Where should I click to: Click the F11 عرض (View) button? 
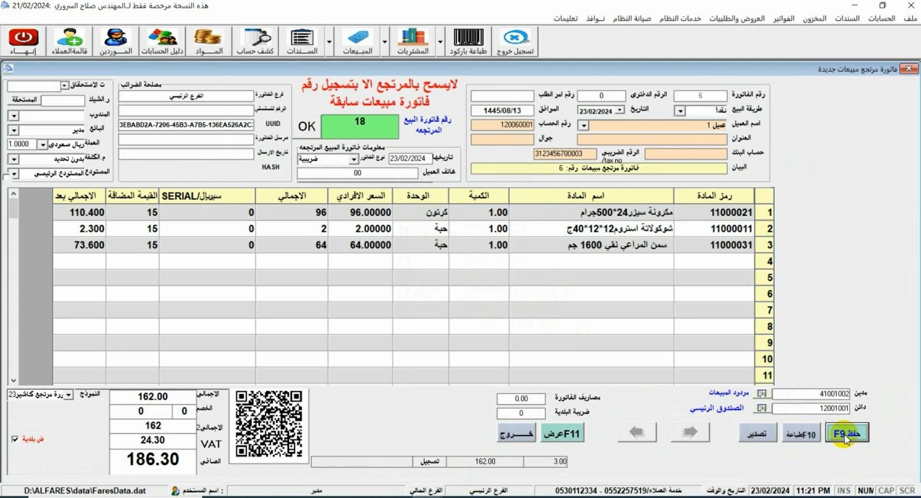pyautogui.click(x=562, y=433)
